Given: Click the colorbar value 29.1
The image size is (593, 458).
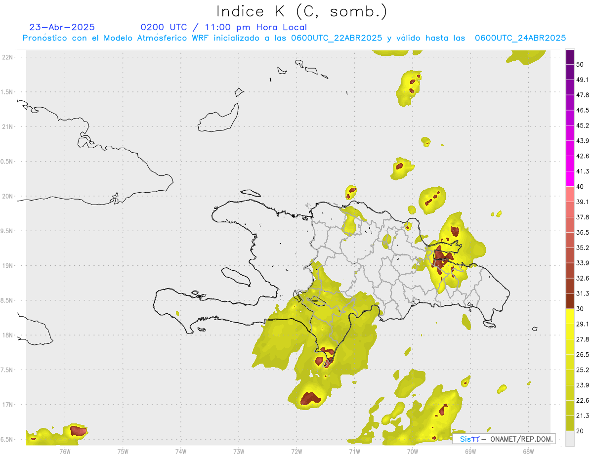Looking at the screenshot, I should 583,324.
